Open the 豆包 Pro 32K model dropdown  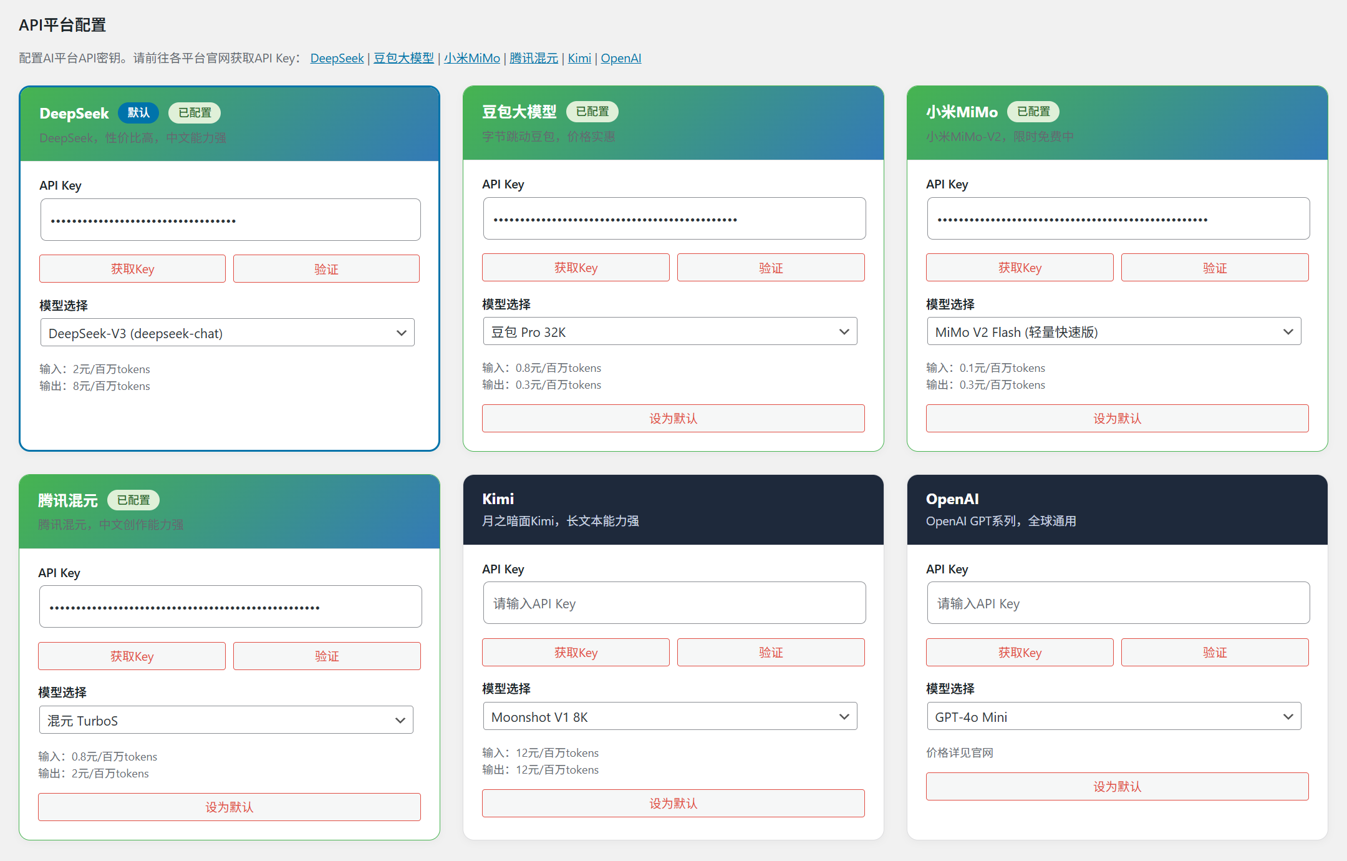tap(670, 332)
